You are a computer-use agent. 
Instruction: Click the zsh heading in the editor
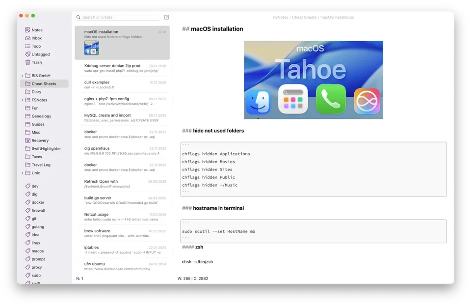199,247
